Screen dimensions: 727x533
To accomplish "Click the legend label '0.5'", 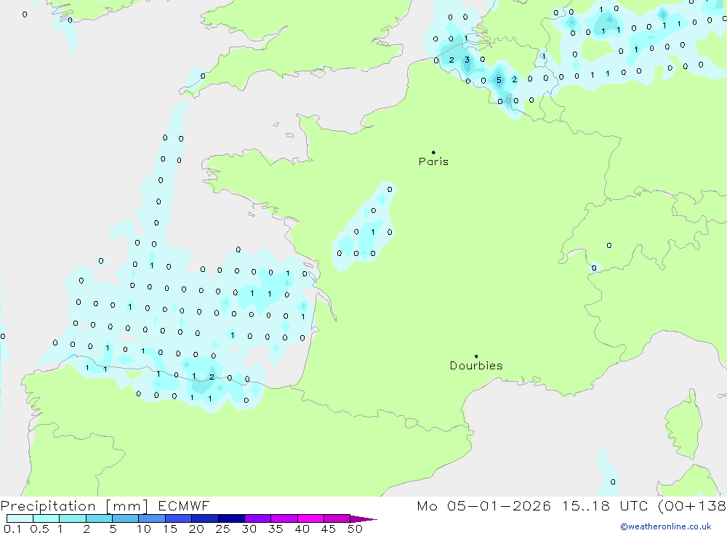I will pos(39,529).
